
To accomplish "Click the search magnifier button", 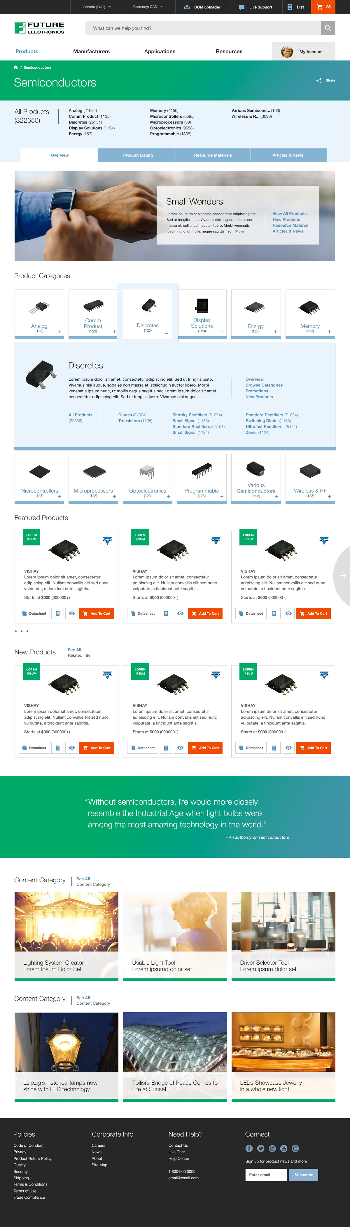I will pos(328,28).
